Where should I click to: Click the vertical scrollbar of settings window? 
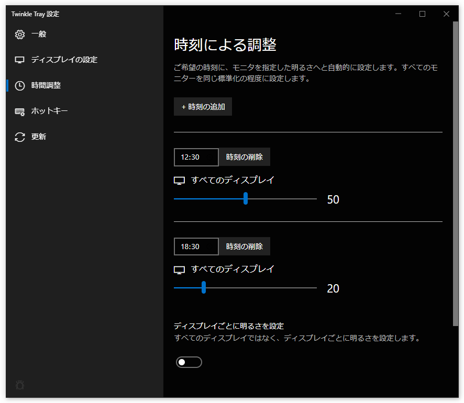point(456,174)
